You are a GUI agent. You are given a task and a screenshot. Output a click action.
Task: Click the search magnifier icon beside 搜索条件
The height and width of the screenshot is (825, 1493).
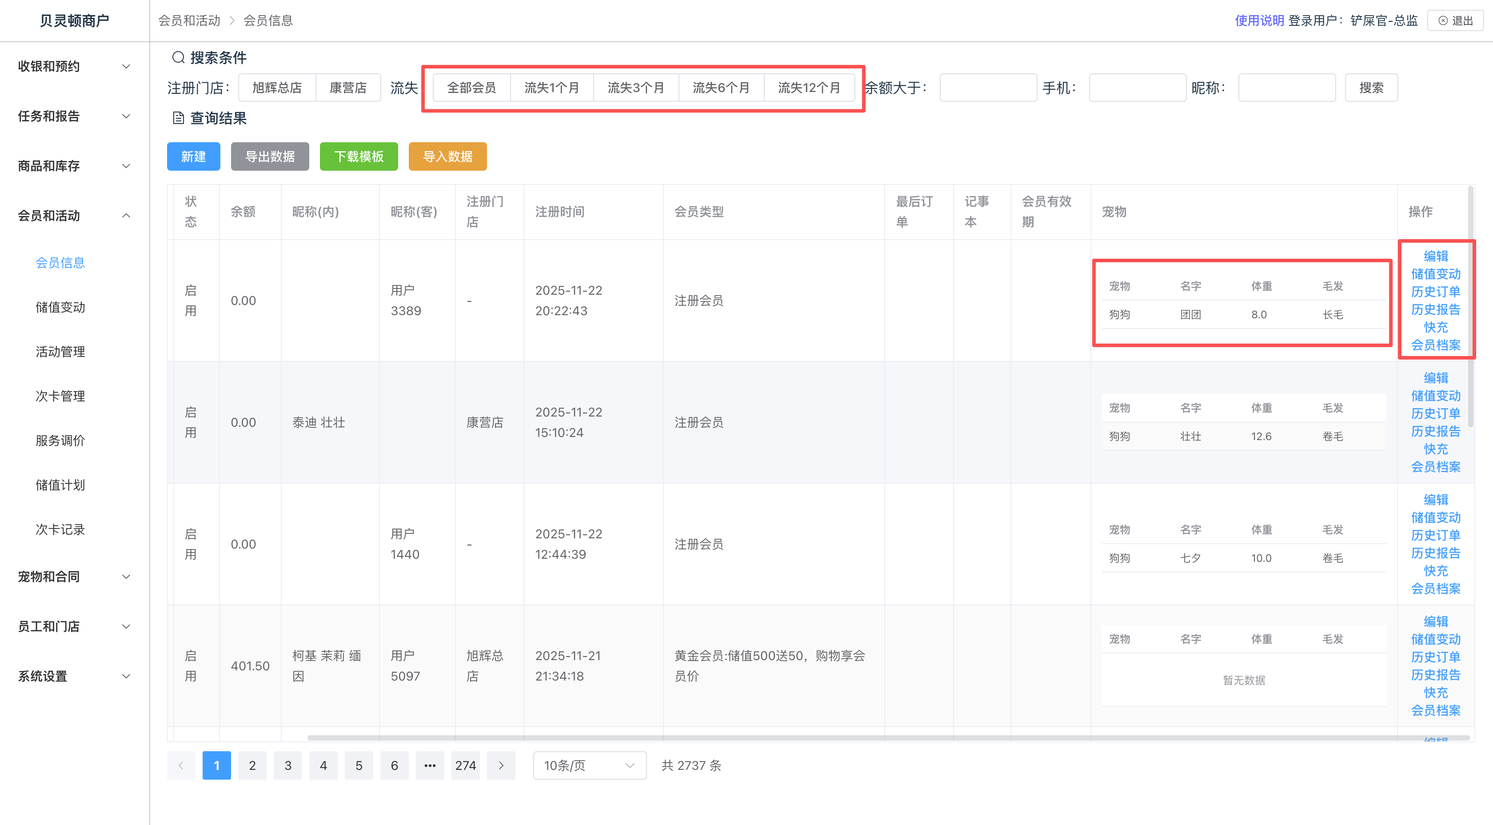point(178,57)
